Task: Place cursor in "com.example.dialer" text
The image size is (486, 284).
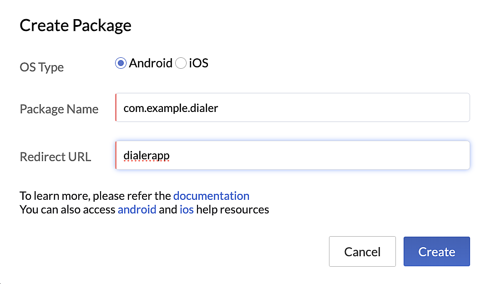Action: point(171,108)
